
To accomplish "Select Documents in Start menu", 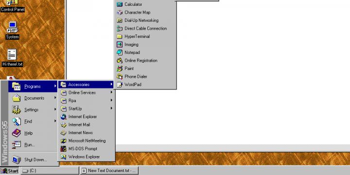I will click(33, 98).
